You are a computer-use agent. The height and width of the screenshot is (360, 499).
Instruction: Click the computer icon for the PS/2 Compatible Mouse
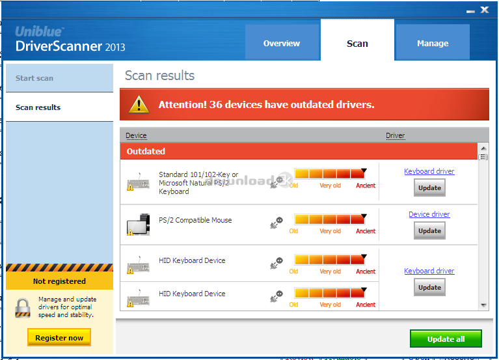tap(138, 225)
